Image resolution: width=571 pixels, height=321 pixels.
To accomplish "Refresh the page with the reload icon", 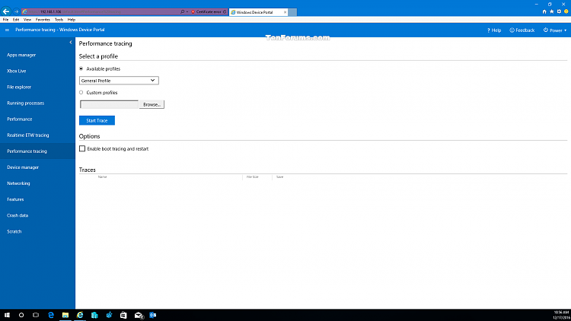I will point(225,12).
